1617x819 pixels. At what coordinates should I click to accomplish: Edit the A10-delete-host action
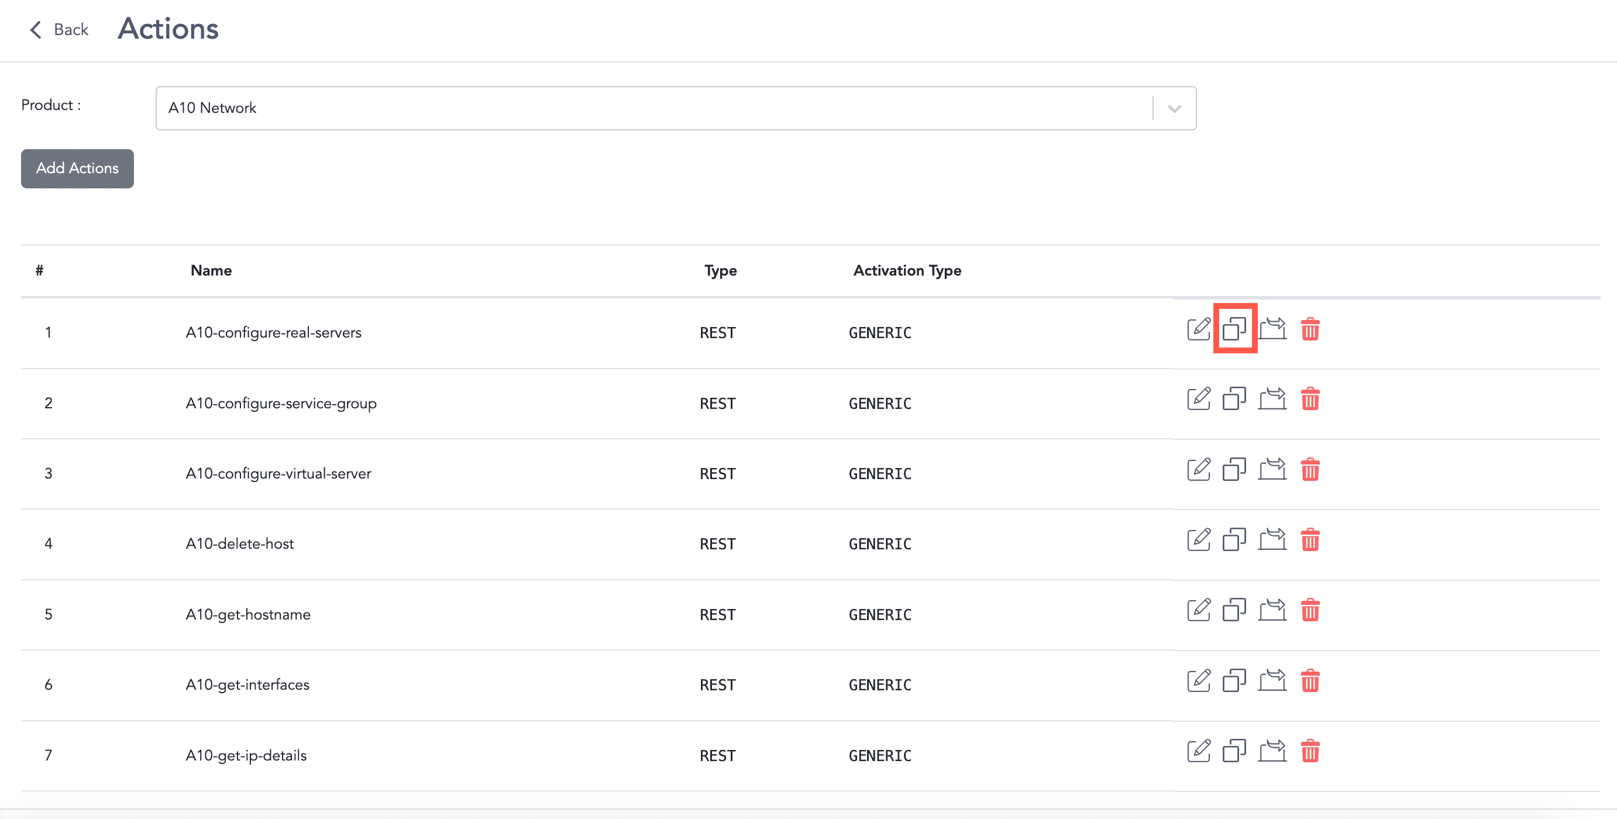1198,539
